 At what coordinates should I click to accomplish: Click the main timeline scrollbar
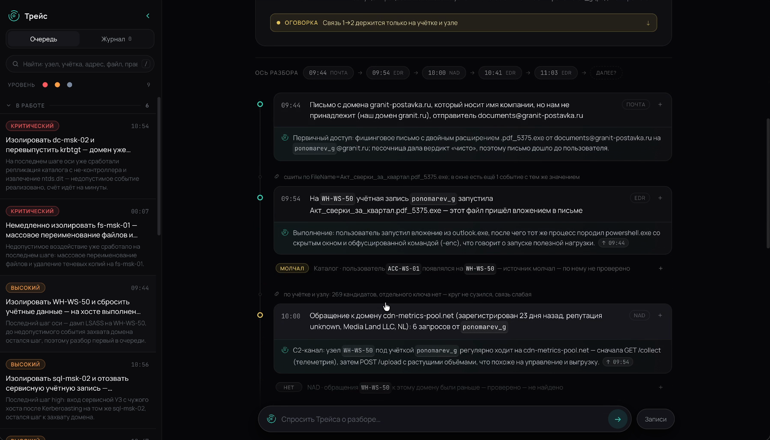click(768, 184)
